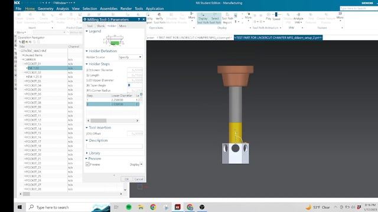378x212 pixels.
Task: Open the Menu dropdown button
Action: coord(21,32)
